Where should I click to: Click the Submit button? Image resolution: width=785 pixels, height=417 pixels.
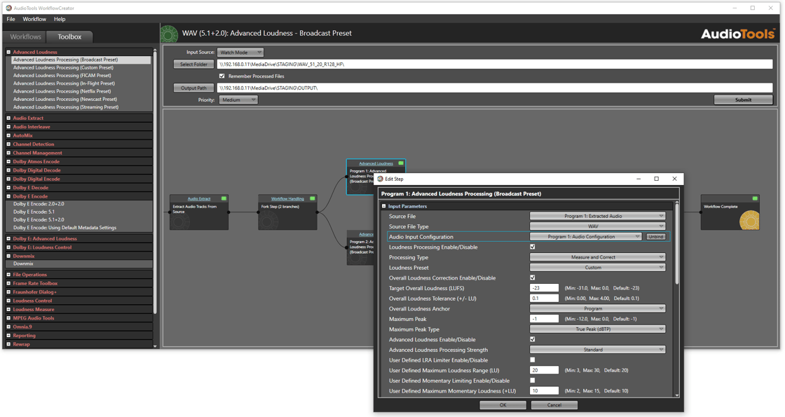743,100
